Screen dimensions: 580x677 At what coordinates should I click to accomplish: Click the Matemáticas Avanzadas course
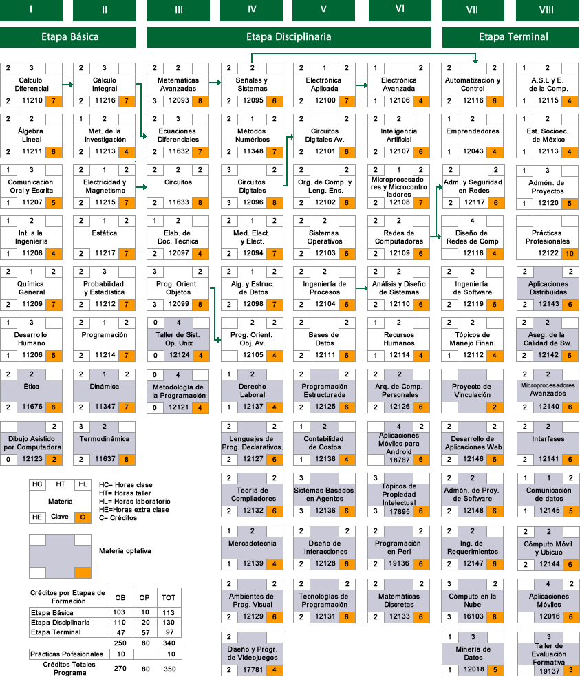pos(178,85)
